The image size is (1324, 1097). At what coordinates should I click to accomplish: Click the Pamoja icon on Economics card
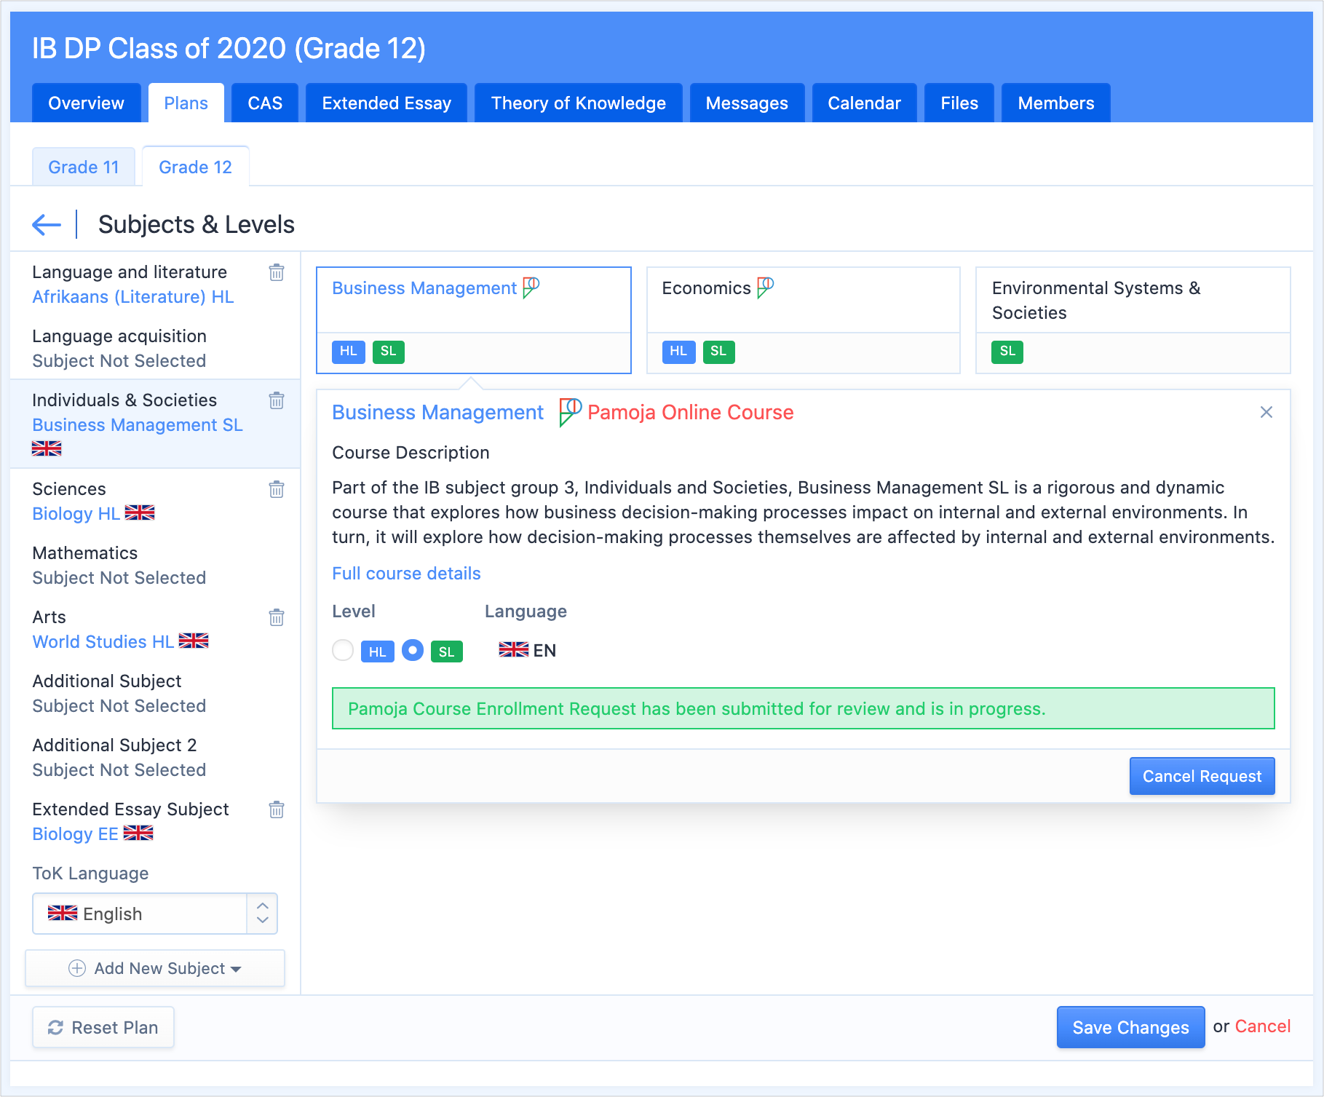[765, 288]
